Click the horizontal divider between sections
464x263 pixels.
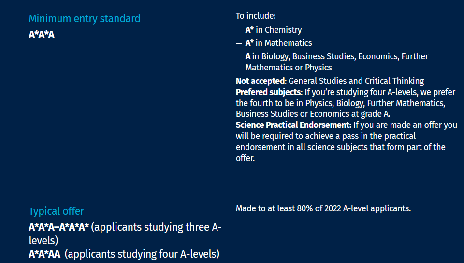pos(232,184)
